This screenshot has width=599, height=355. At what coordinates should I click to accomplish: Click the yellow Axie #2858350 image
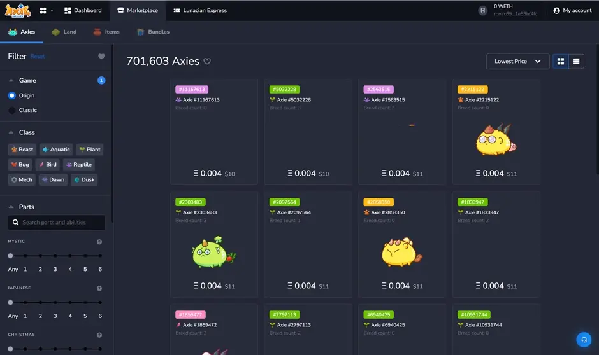[x=402, y=252]
